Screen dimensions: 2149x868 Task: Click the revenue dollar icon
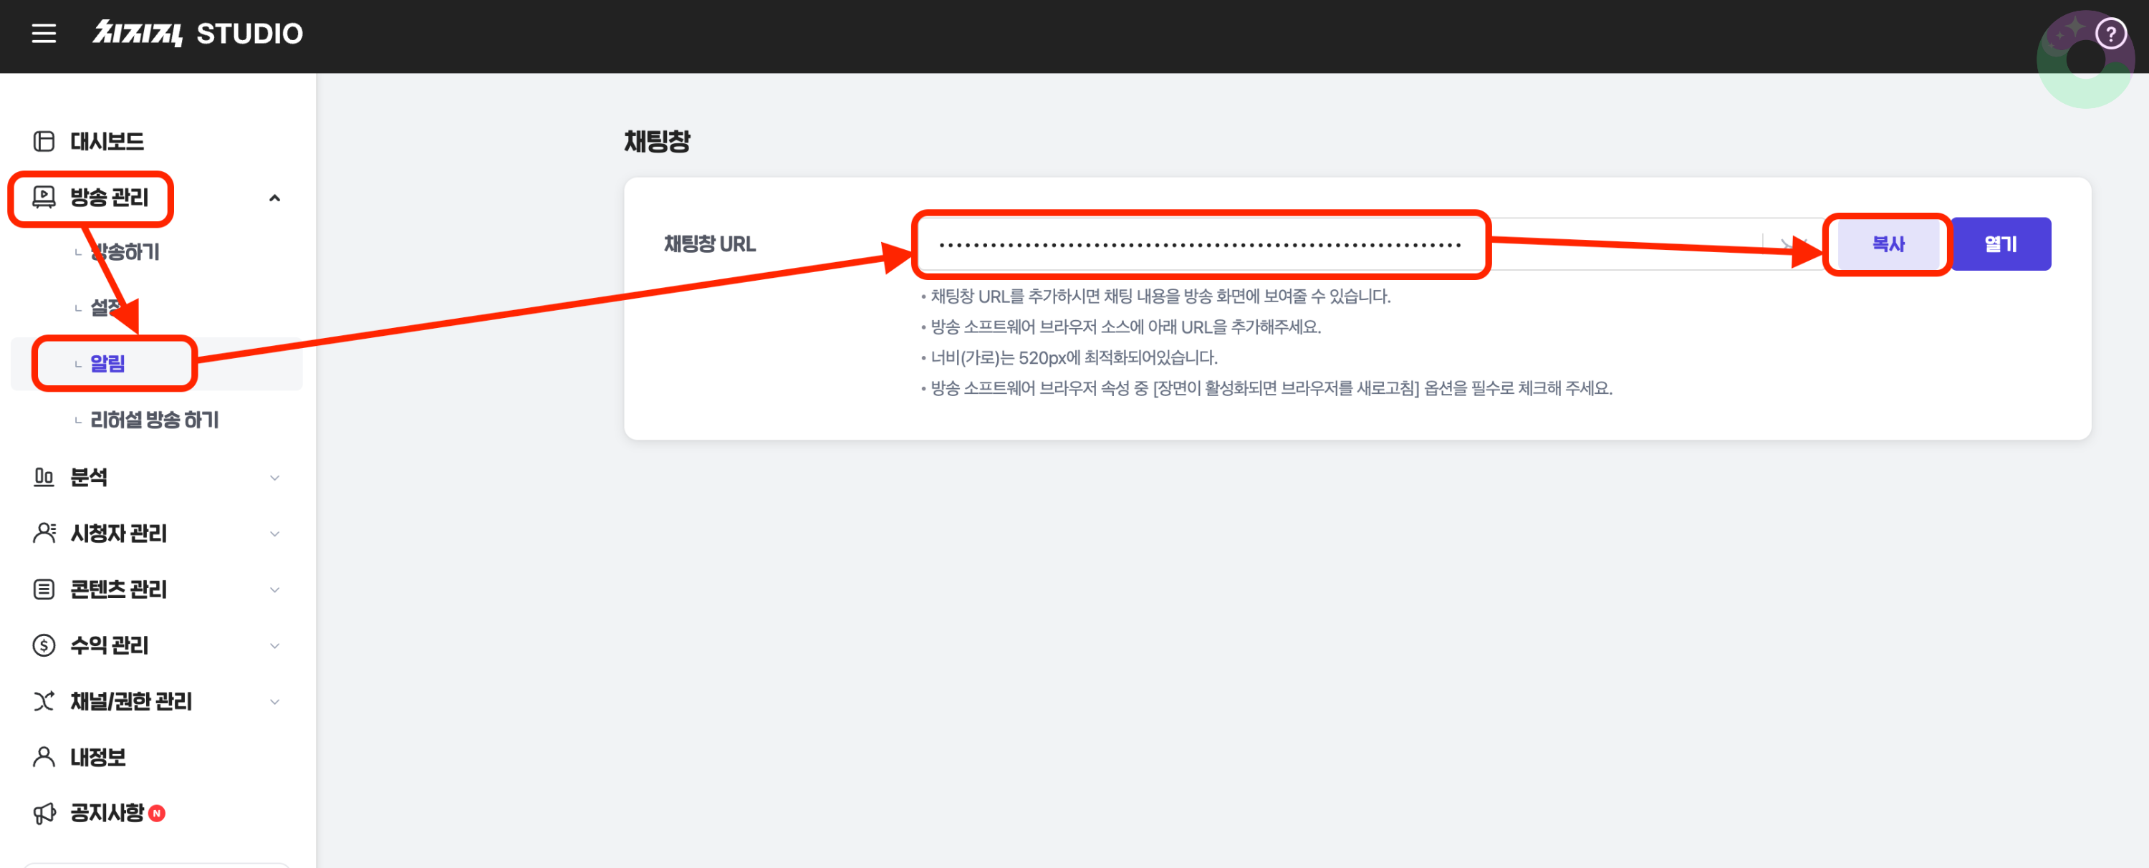44,645
